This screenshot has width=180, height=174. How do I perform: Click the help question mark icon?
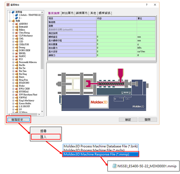[x=147, y=5]
